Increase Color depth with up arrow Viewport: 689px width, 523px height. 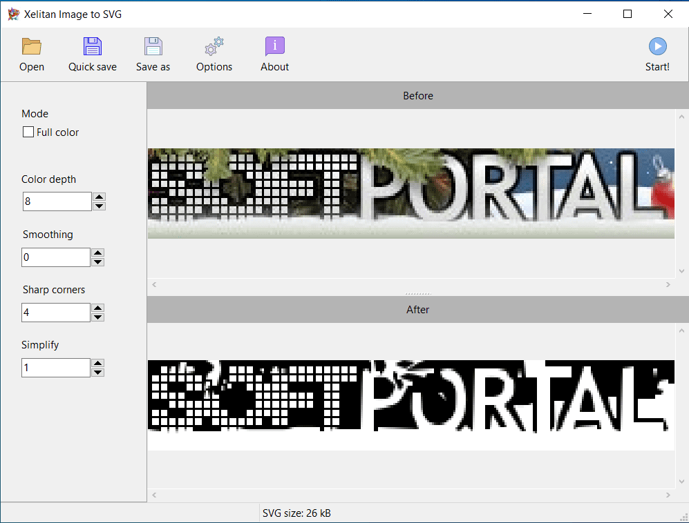pyautogui.click(x=100, y=197)
